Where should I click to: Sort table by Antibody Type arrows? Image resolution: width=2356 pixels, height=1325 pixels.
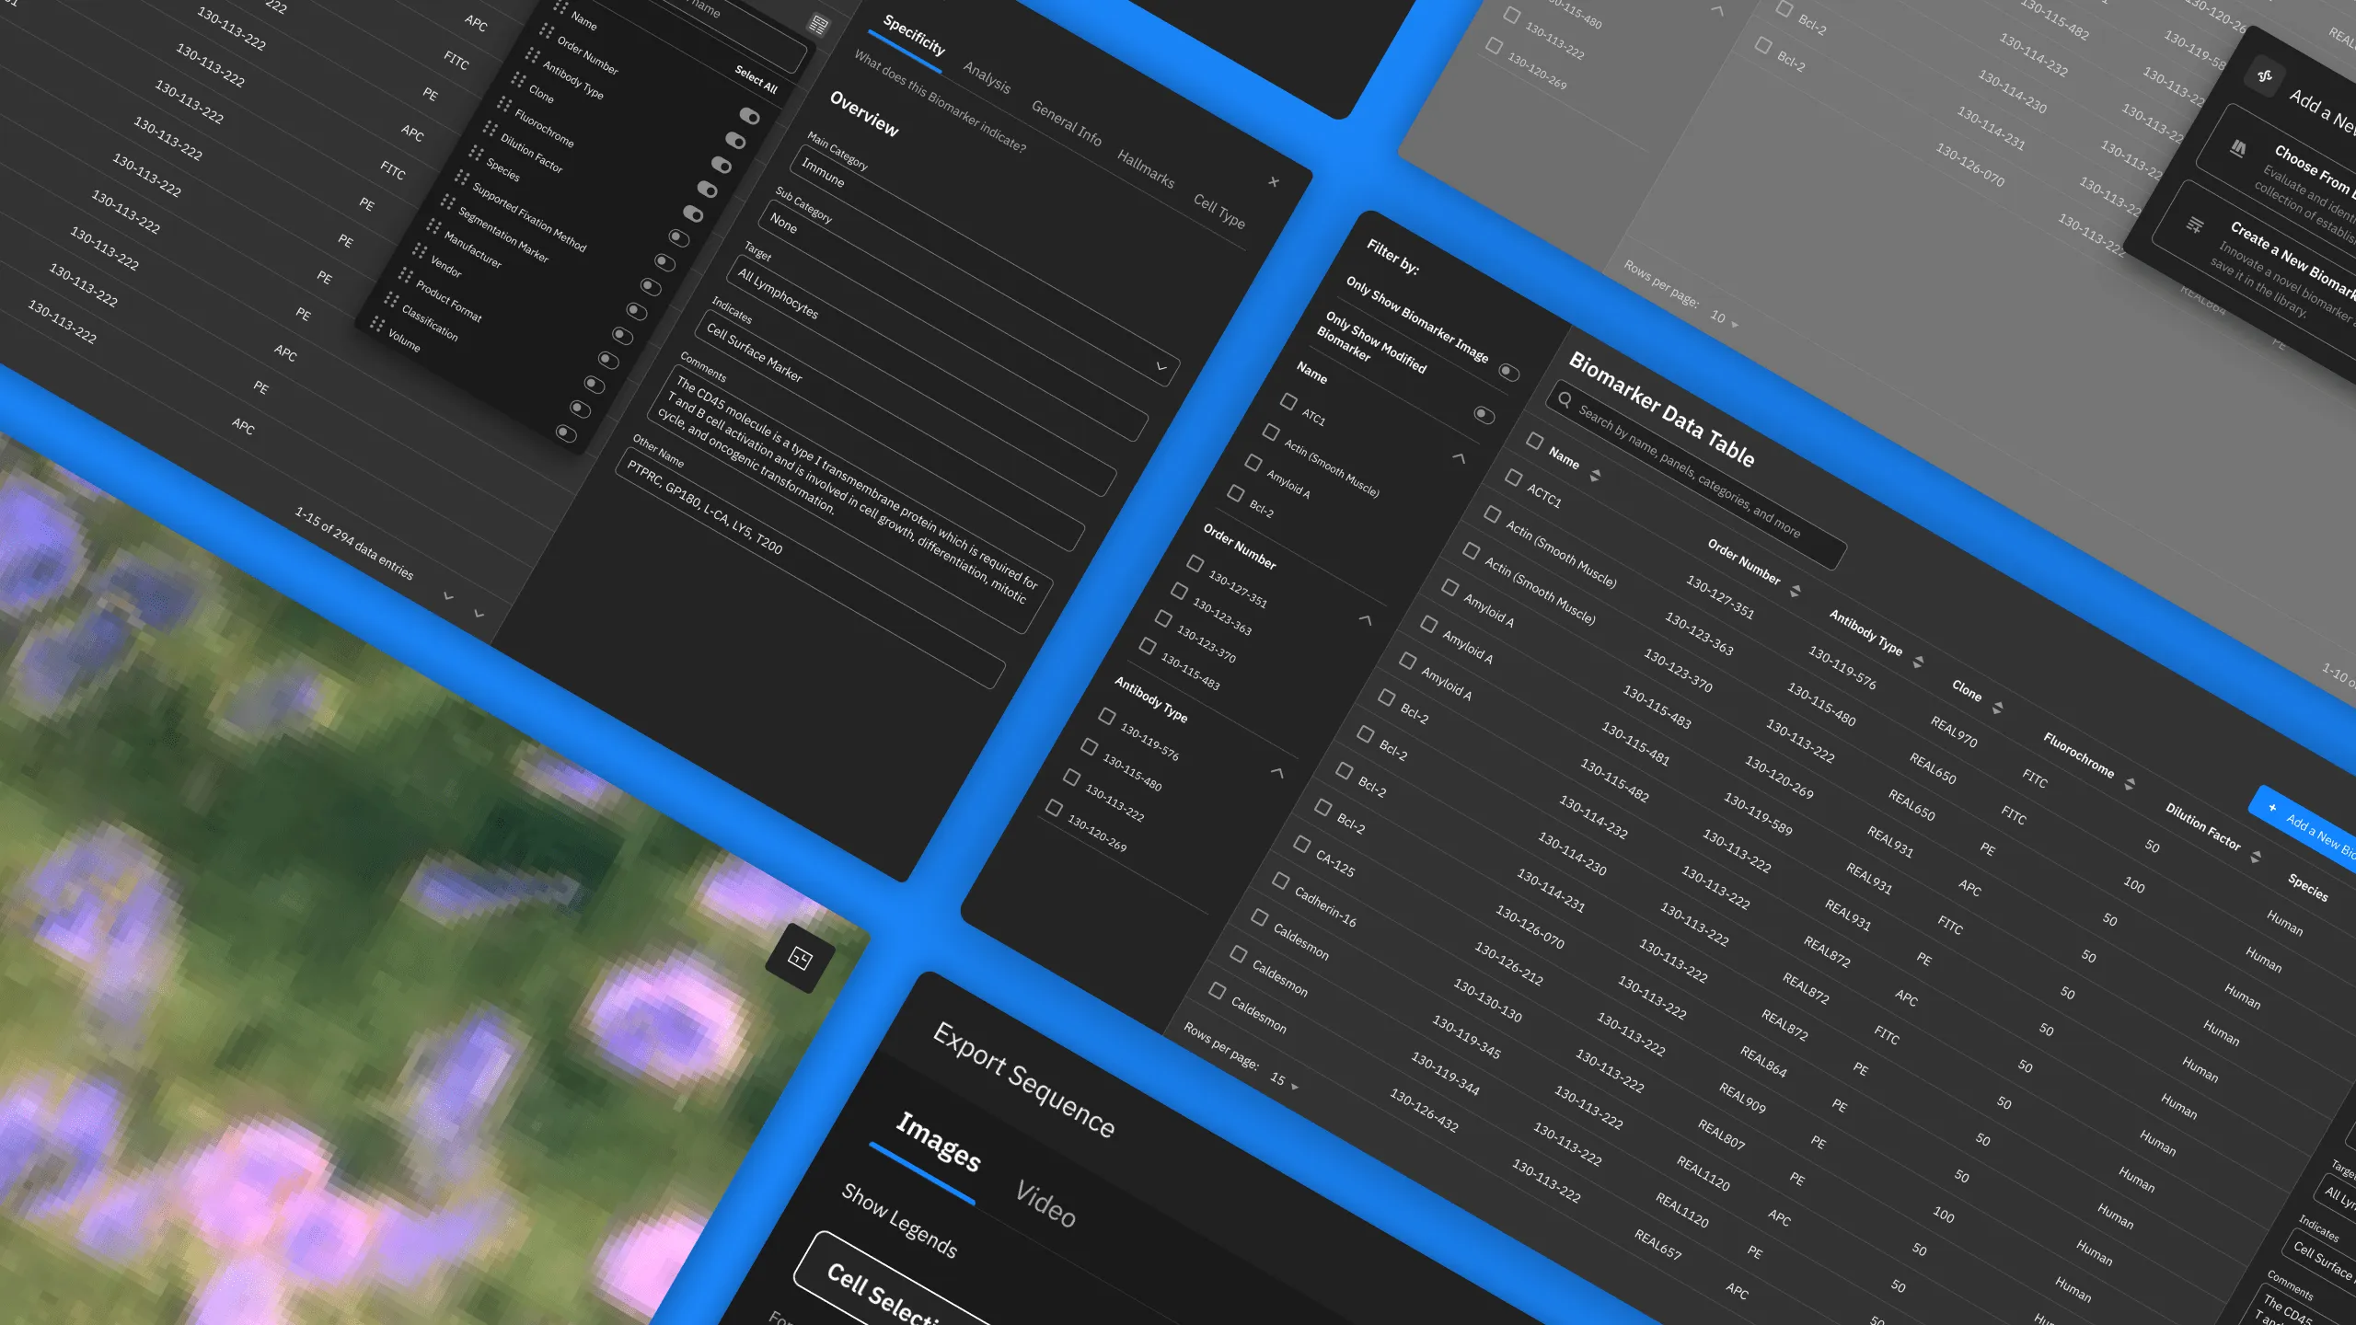coord(1918,662)
